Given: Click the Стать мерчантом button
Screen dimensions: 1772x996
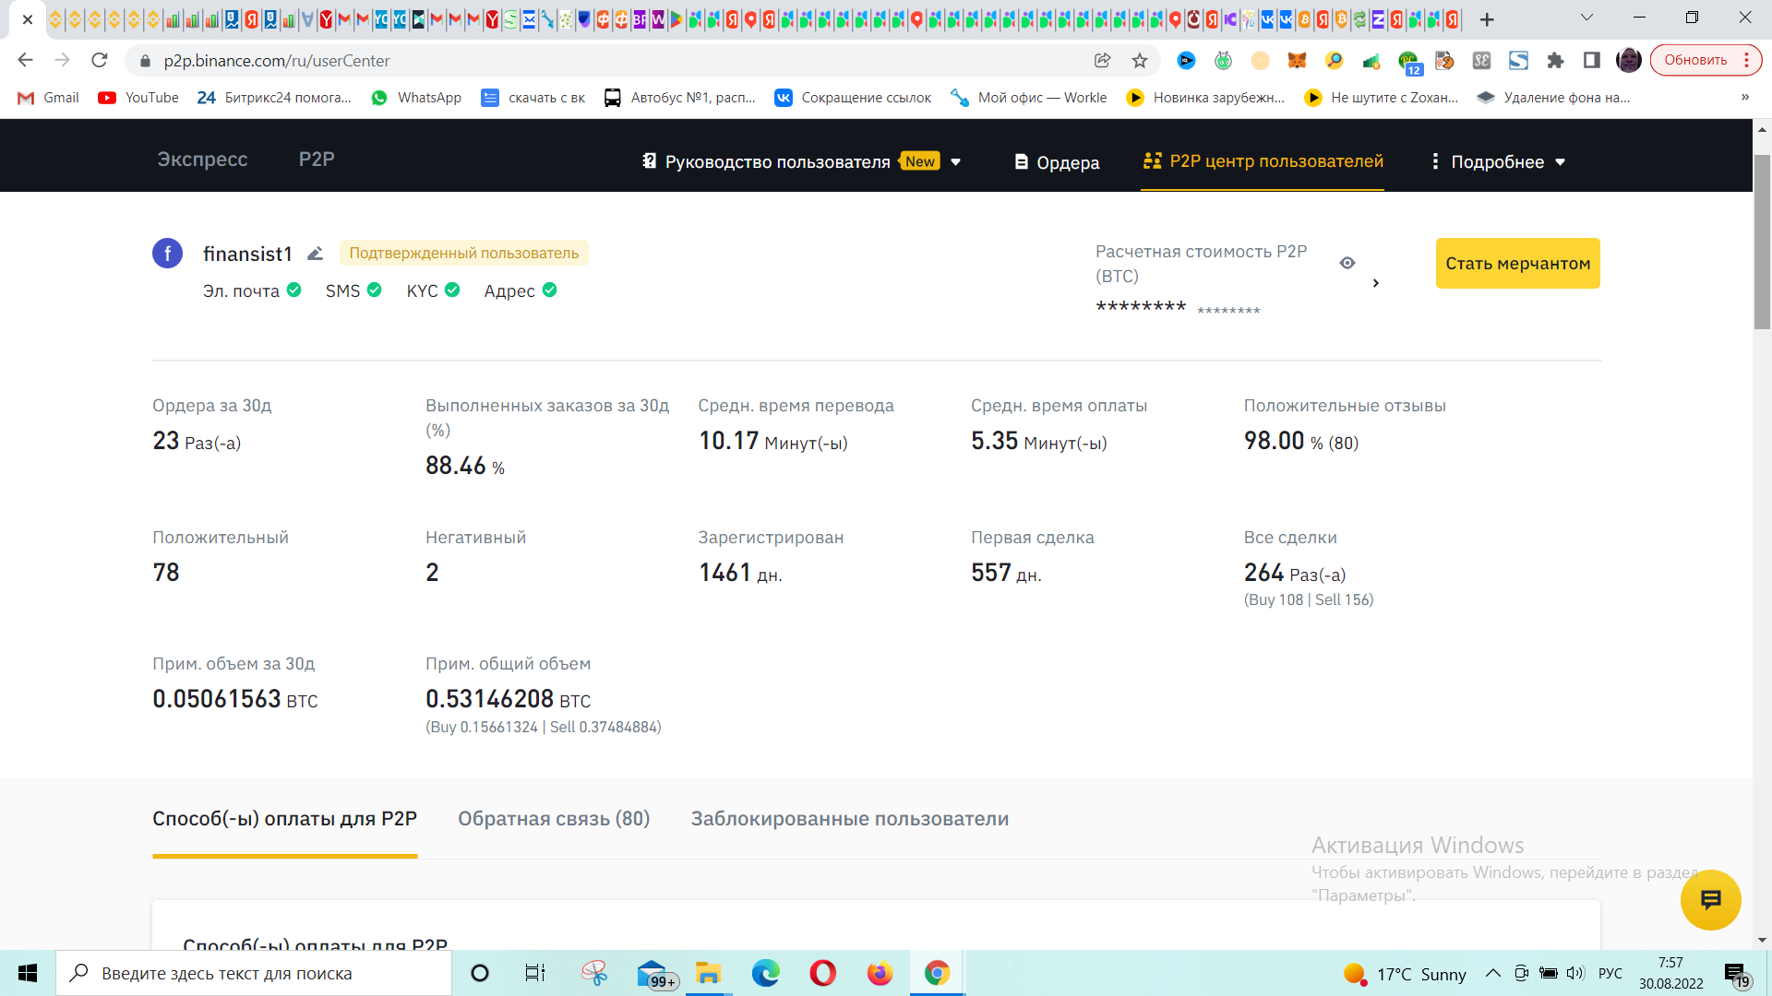Looking at the screenshot, I should point(1517,264).
